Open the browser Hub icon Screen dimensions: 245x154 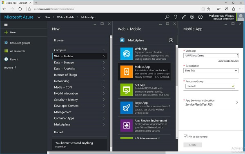click(x=219, y=9)
